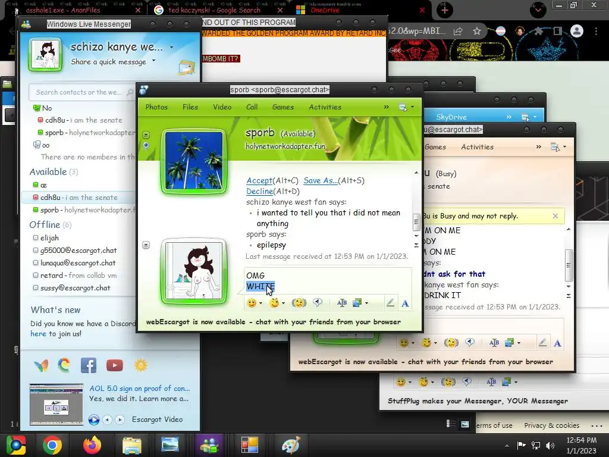This screenshot has width=609, height=457.
Task: Open File Explorer from the taskbar
Action: pyautogui.click(x=132, y=445)
